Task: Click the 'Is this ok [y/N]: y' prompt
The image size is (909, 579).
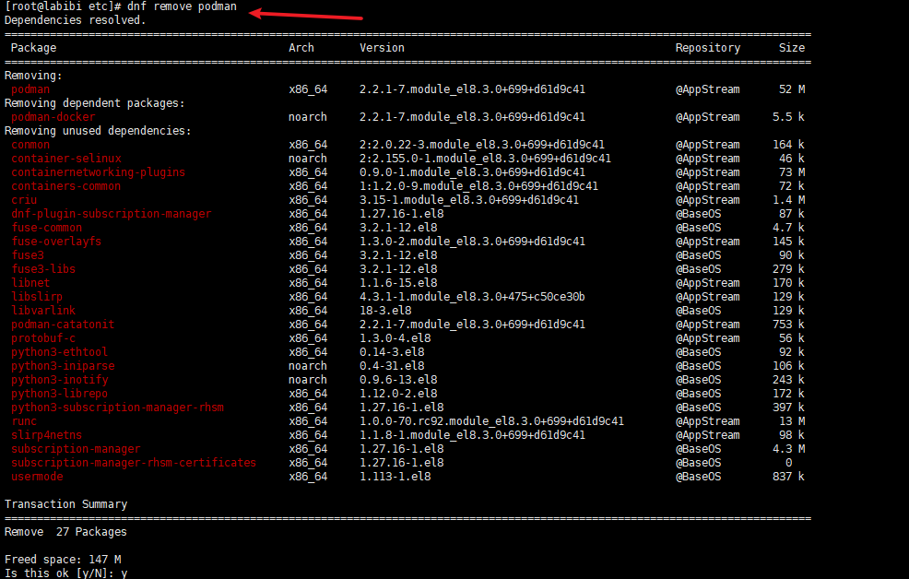Action: [x=66, y=573]
